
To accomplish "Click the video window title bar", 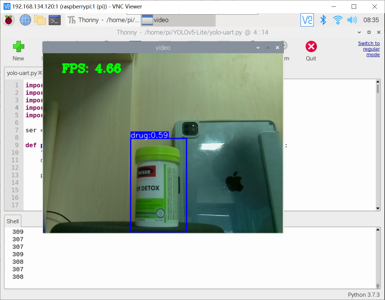I will point(163,48).
